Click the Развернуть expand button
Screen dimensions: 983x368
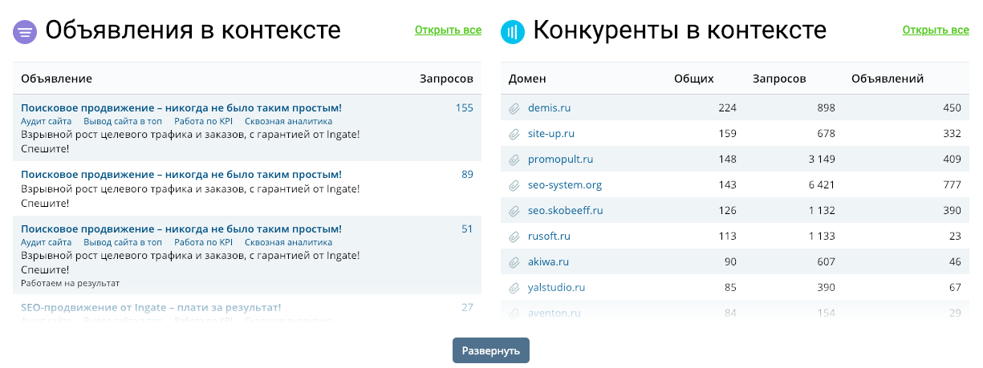pyautogui.click(x=491, y=350)
